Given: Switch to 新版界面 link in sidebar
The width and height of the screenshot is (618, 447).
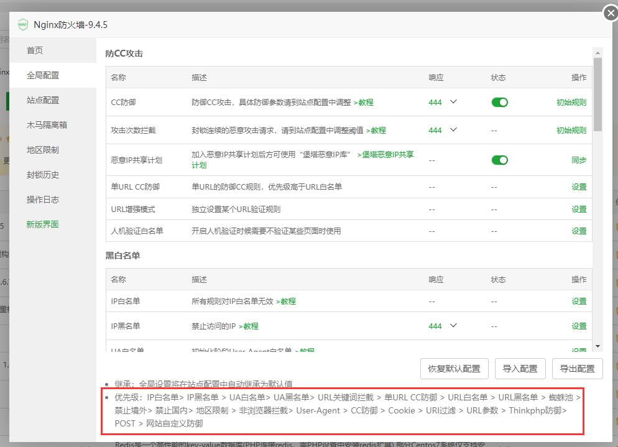Looking at the screenshot, I should tap(42, 224).
